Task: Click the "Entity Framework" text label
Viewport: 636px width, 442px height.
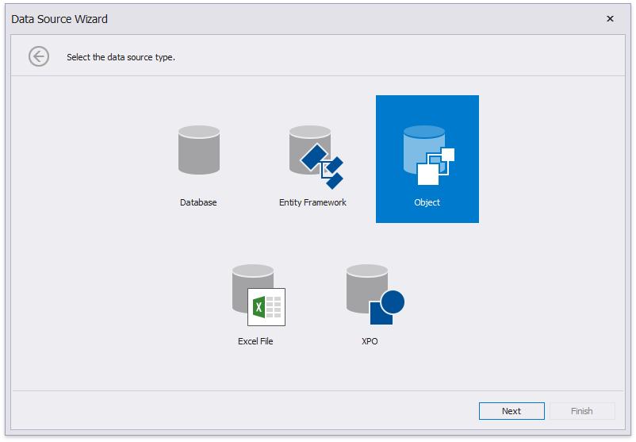Action: coord(312,202)
